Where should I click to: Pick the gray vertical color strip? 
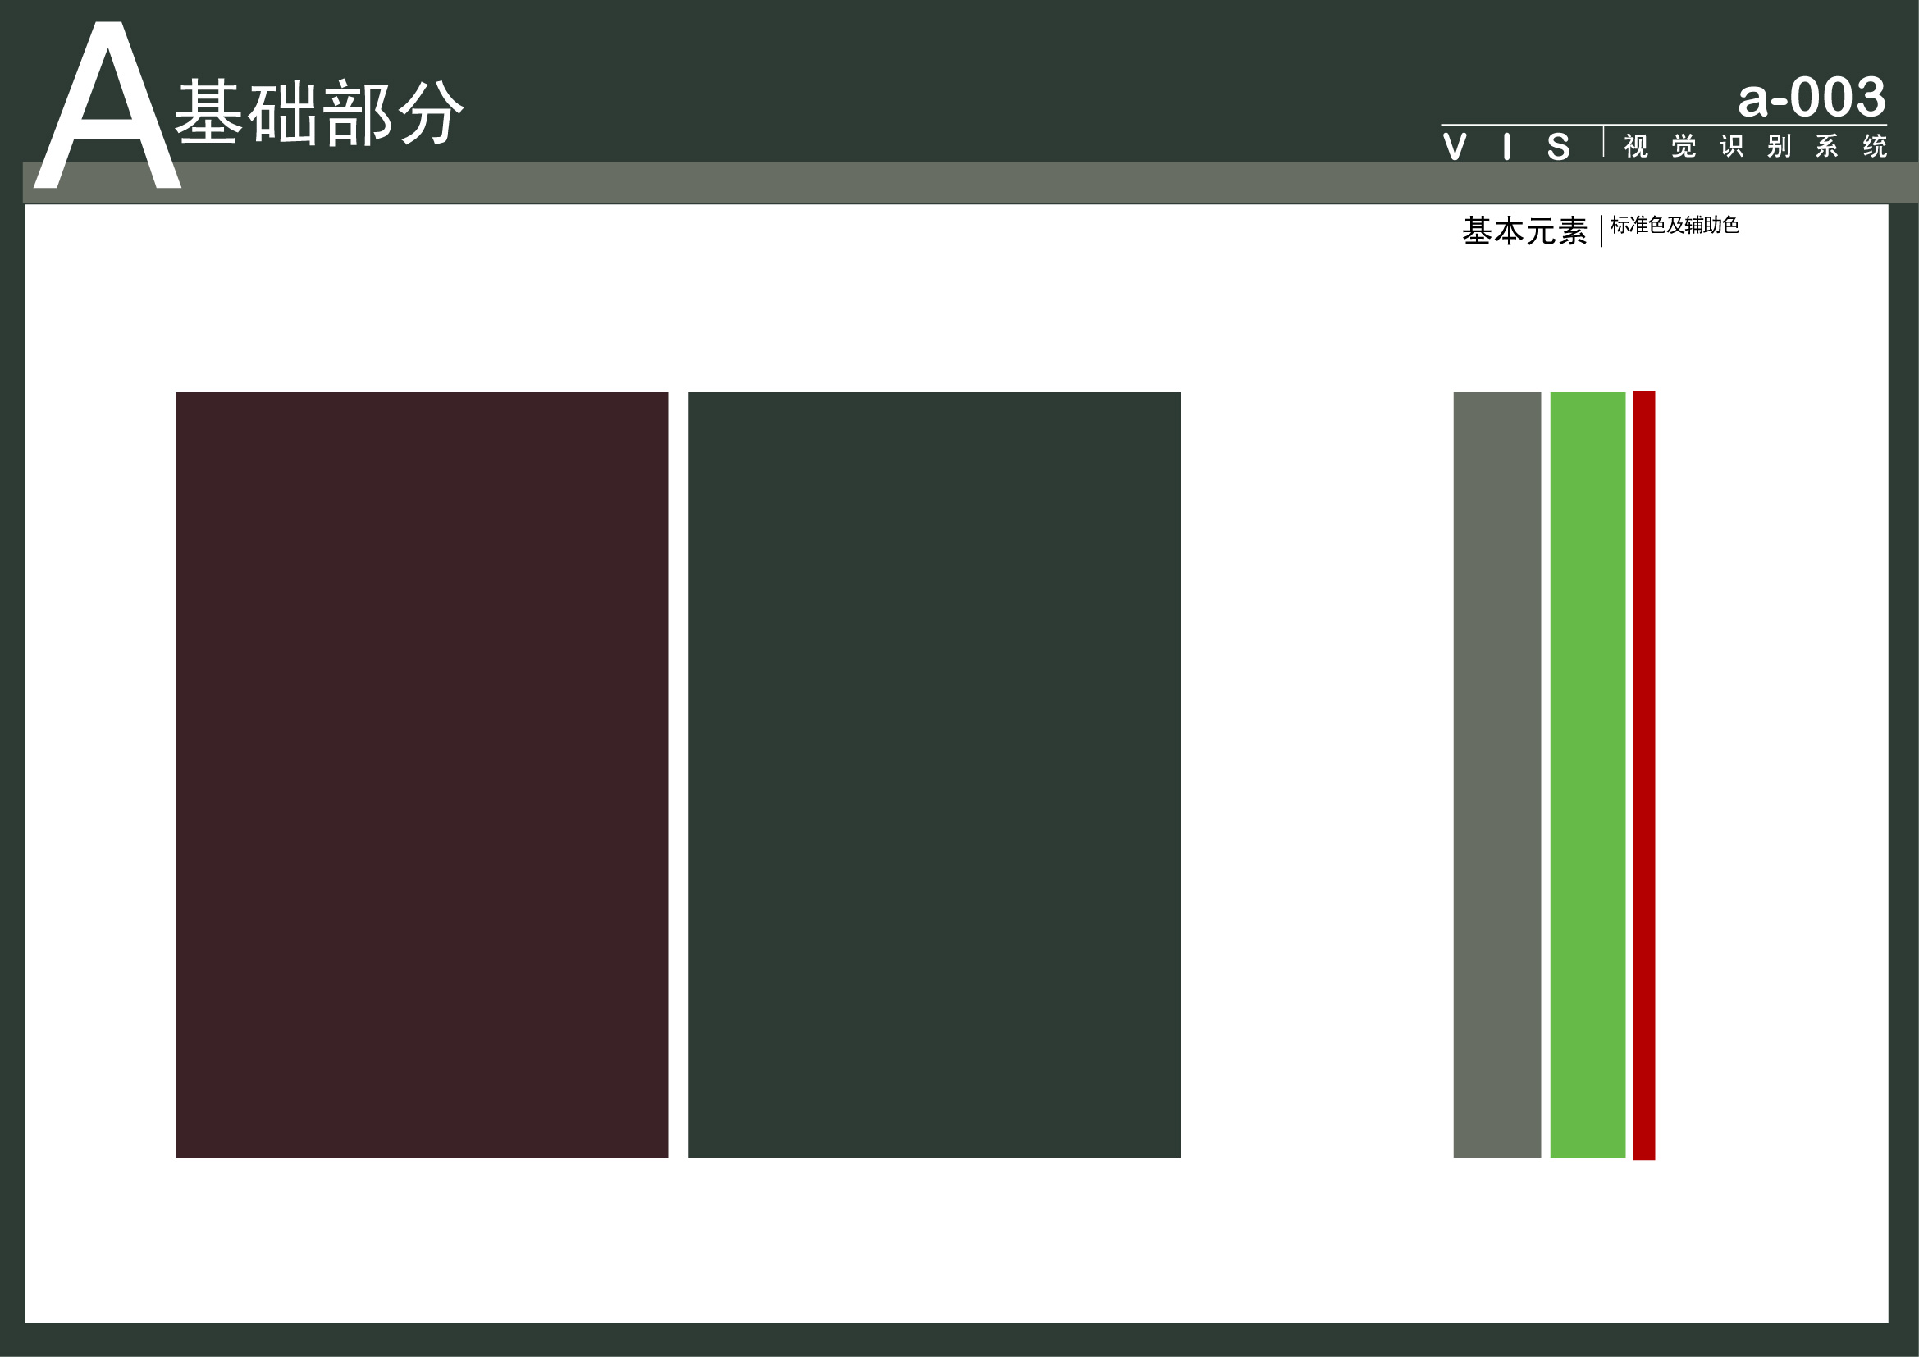(x=1496, y=774)
